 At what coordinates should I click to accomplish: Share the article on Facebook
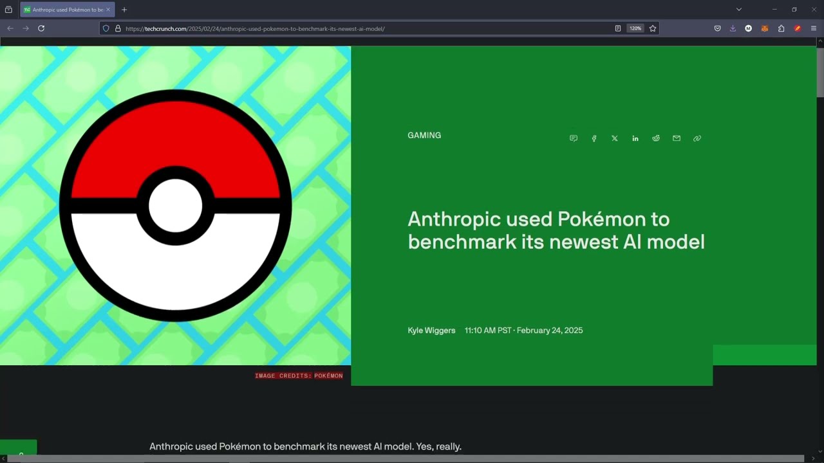(x=594, y=138)
